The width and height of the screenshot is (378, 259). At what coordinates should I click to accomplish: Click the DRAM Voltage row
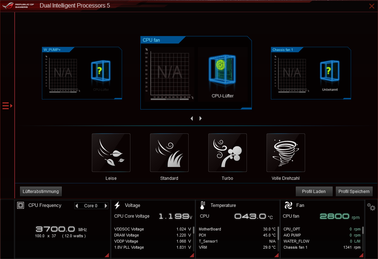pyautogui.click(x=152, y=235)
